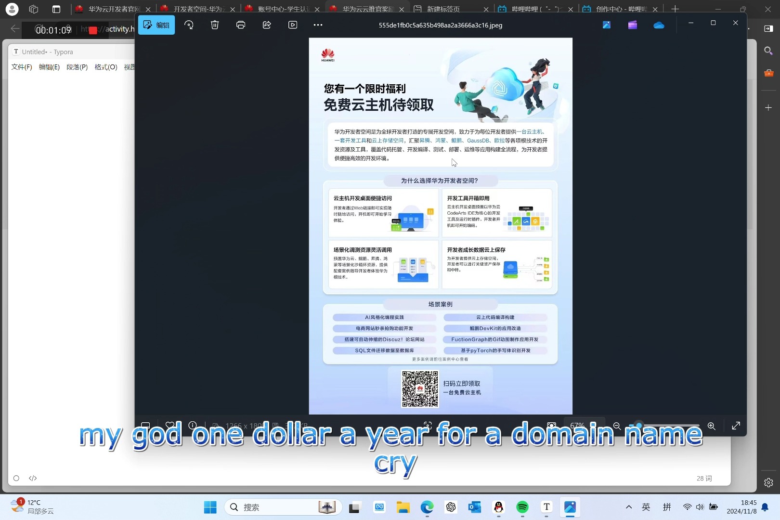Add a sidebar app with the plus icon

coord(768,107)
